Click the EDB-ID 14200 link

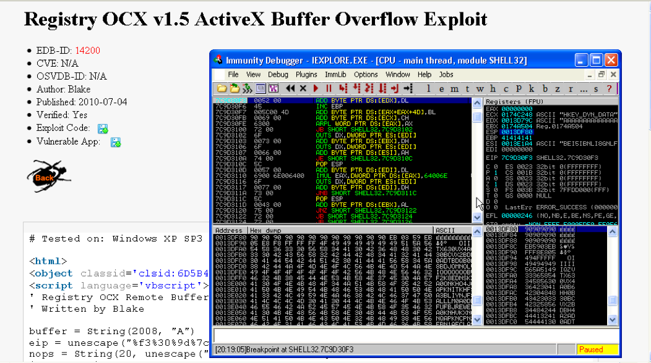pos(88,51)
